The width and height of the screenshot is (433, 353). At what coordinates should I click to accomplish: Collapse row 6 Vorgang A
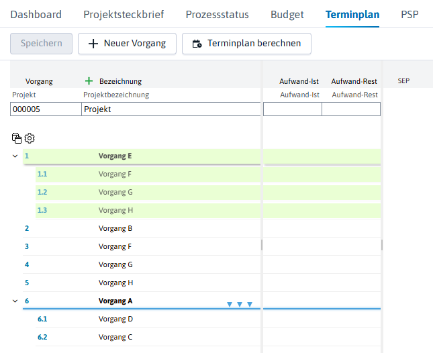pos(15,301)
